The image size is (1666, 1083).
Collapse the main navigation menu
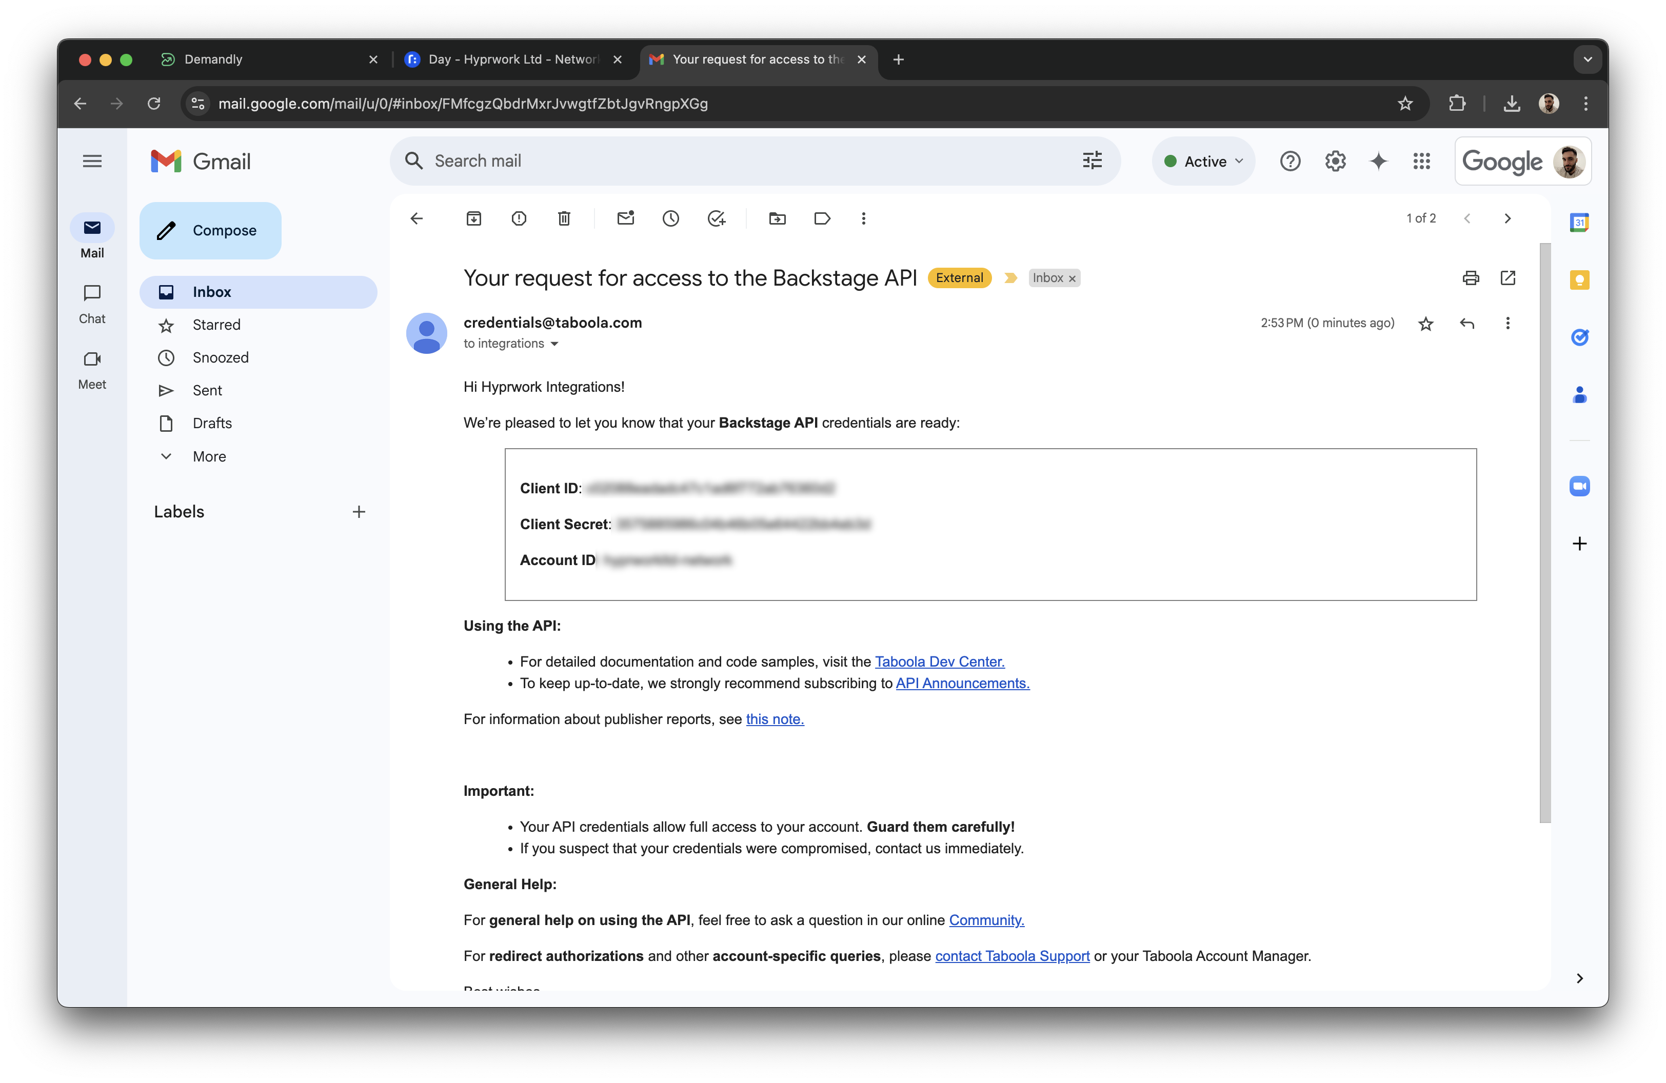point(92,161)
